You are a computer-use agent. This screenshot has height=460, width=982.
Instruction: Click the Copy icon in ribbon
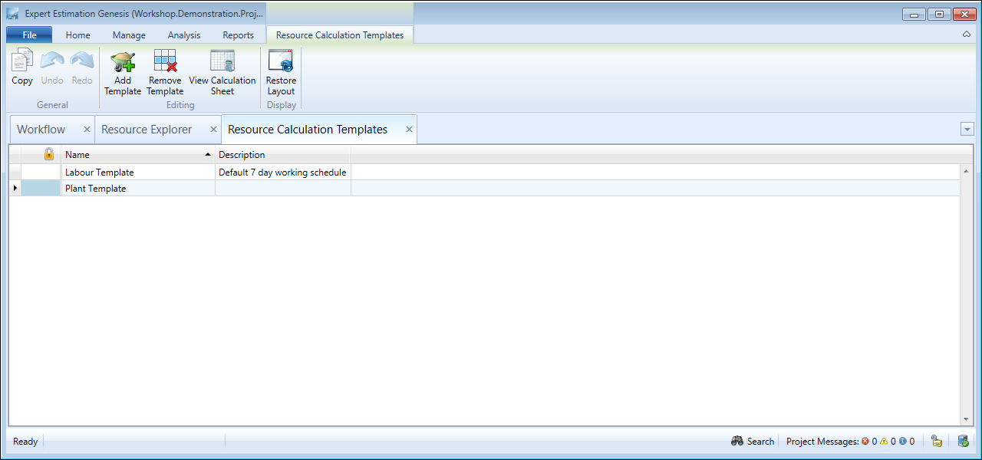22,61
